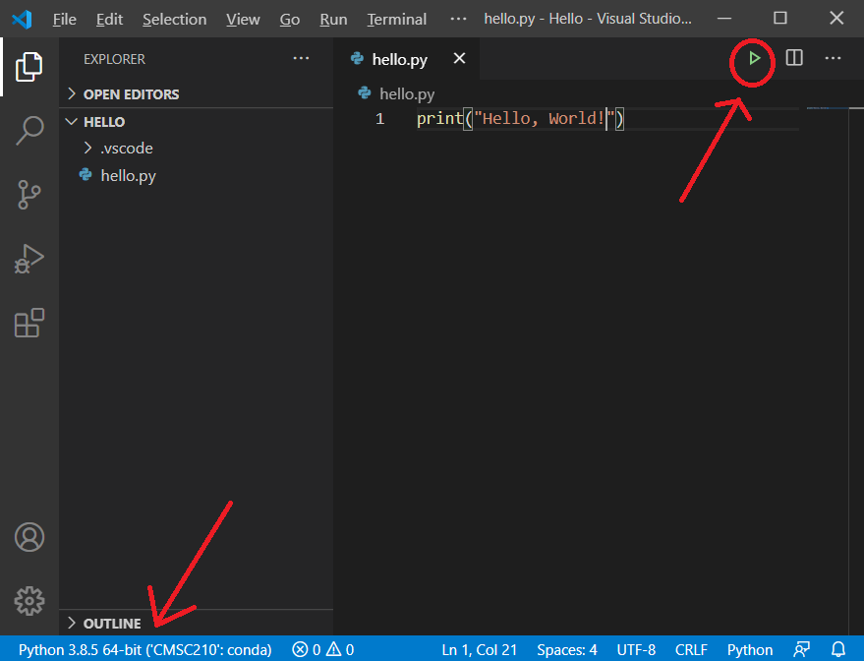Open the File menu
Image resolution: width=864 pixels, height=661 pixels.
click(x=65, y=19)
